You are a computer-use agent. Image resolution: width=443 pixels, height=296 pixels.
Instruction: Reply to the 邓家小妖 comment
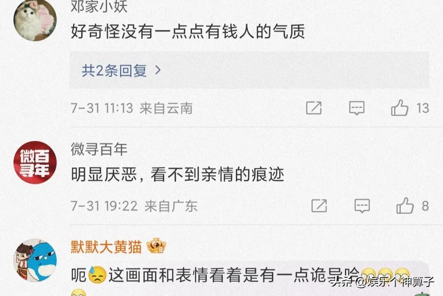coord(357,108)
